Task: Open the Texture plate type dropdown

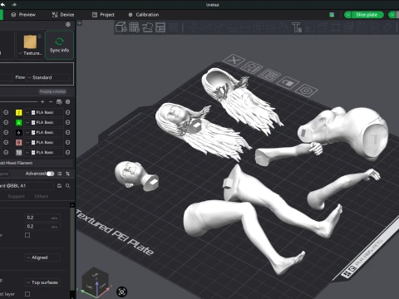Action: 30,53
